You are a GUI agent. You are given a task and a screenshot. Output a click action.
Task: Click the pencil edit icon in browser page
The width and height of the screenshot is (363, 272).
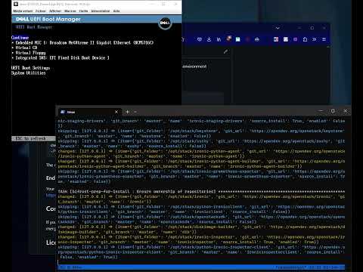pyautogui.click(x=225, y=51)
